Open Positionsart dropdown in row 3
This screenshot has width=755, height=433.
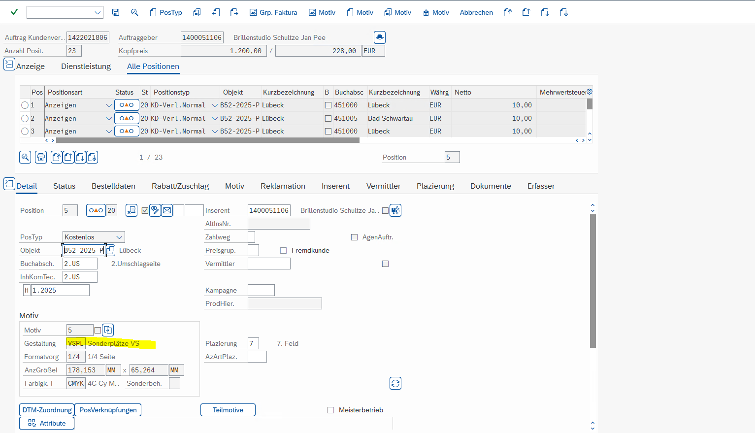109,131
